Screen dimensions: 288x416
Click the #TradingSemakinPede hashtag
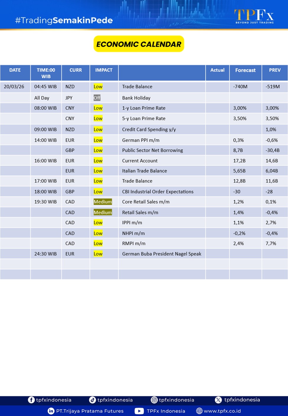(64, 20)
